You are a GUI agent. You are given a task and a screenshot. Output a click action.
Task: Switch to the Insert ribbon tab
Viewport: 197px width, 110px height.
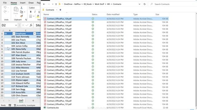point(22,3)
